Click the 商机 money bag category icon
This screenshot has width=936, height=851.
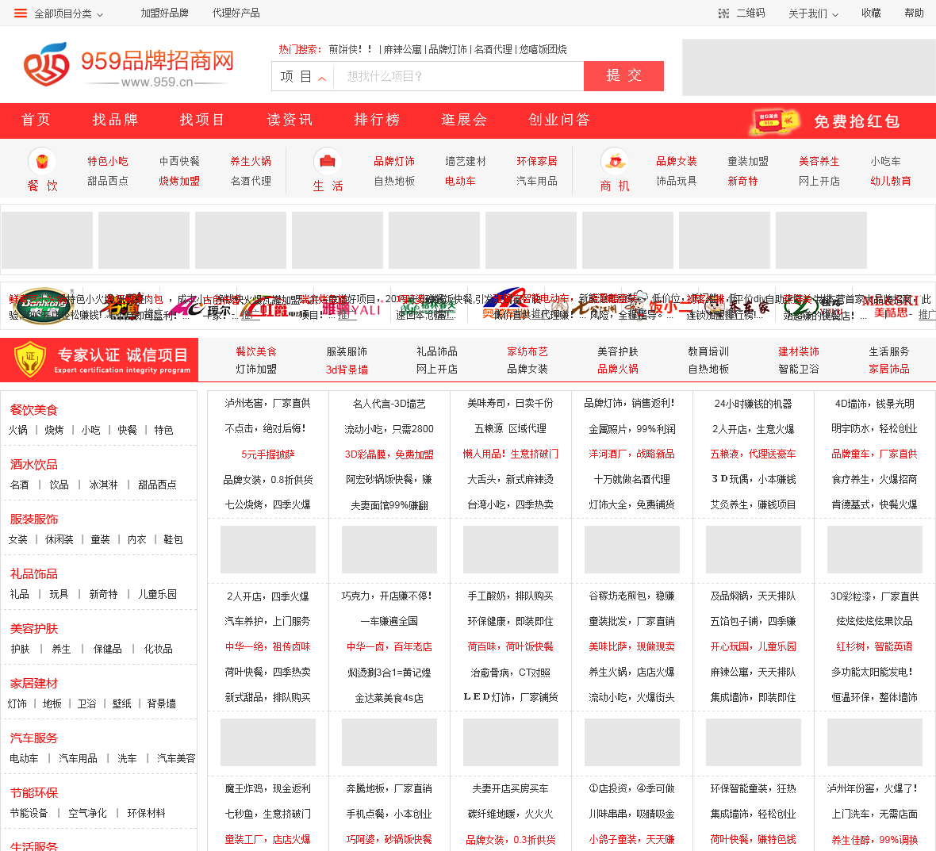(x=615, y=160)
